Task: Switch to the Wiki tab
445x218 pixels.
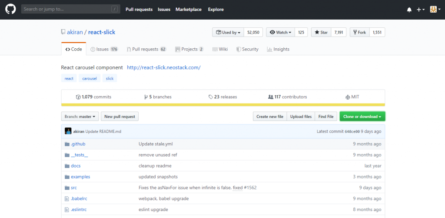Action: point(220,49)
